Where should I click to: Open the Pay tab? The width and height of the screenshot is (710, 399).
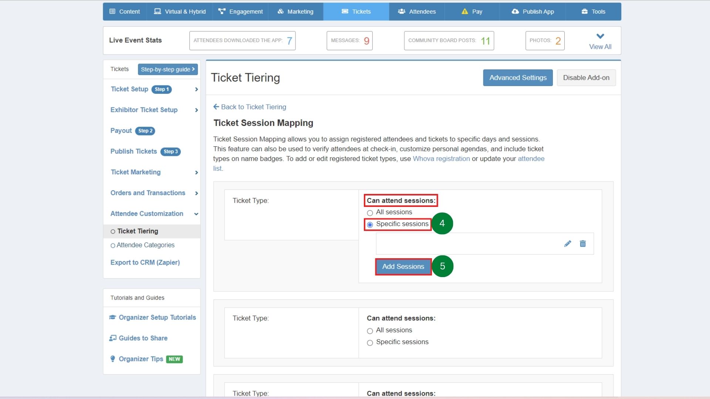(x=472, y=11)
